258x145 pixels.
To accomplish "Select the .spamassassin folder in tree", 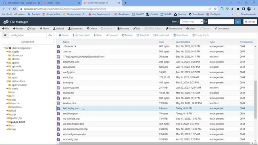I will [x=19, y=85].
